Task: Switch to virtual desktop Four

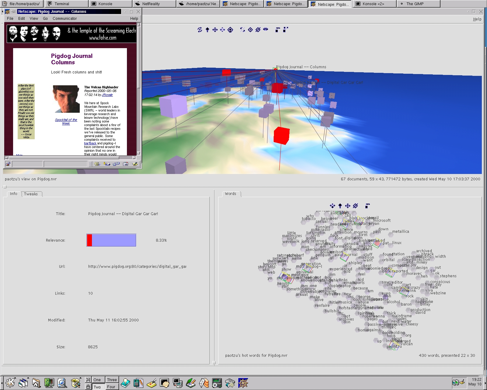Action: pos(112,387)
